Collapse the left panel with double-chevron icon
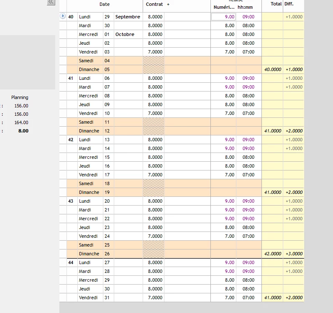The image size is (333, 313). coord(51,3)
